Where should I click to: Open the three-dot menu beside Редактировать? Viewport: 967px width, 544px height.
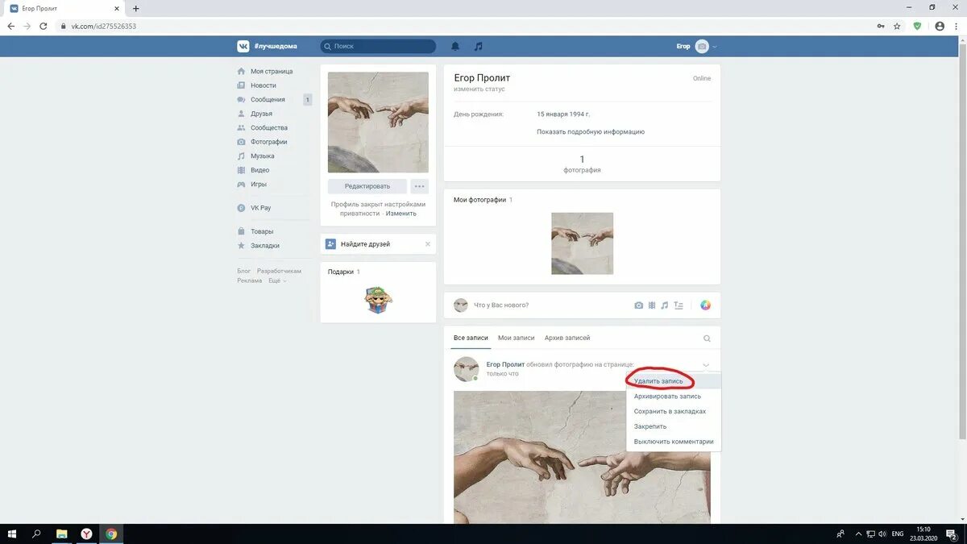(420, 186)
